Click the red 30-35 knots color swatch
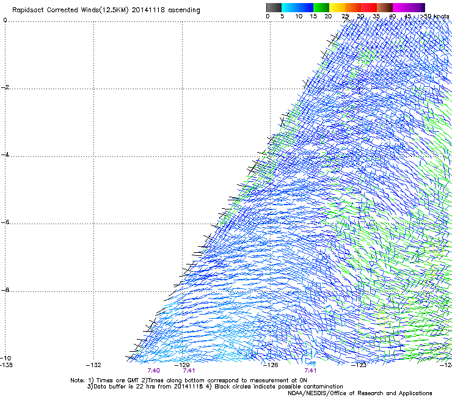 [369, 7]
